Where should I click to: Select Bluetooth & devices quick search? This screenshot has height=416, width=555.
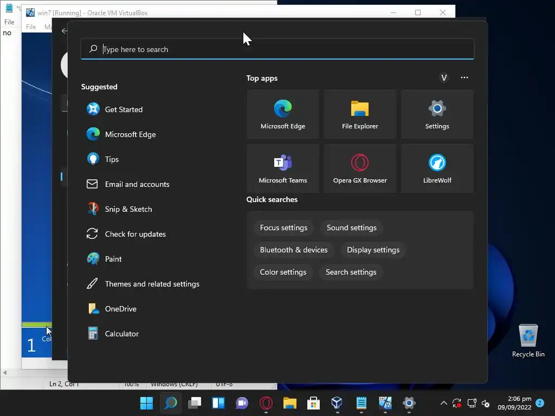(x=293, y=250)
